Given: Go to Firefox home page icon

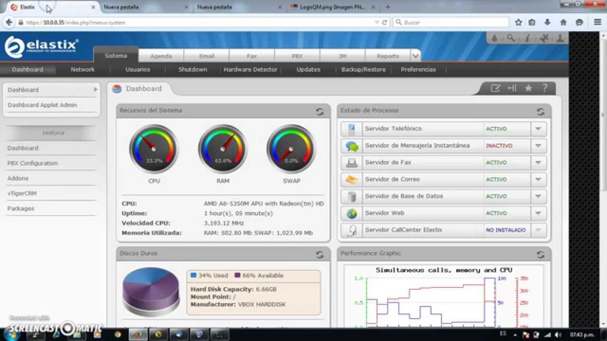Looking at the screenshot, I should point(563,22).
